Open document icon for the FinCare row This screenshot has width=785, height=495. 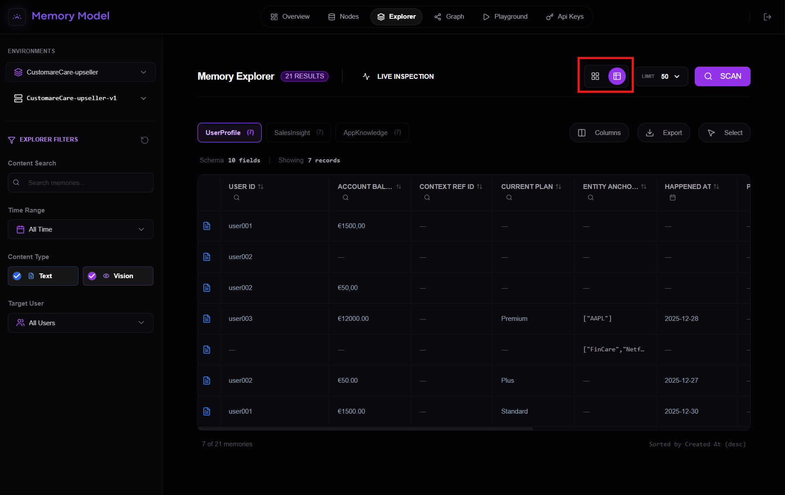pyautogui.click(x=207, y=350)
